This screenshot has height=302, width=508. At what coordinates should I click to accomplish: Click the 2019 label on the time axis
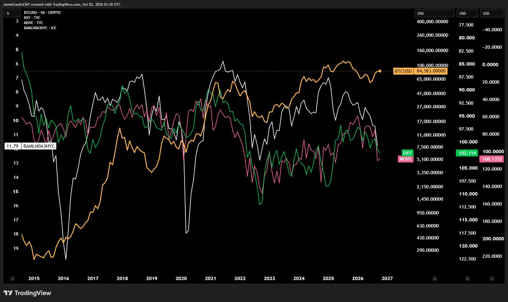click(x=152, y=278)
